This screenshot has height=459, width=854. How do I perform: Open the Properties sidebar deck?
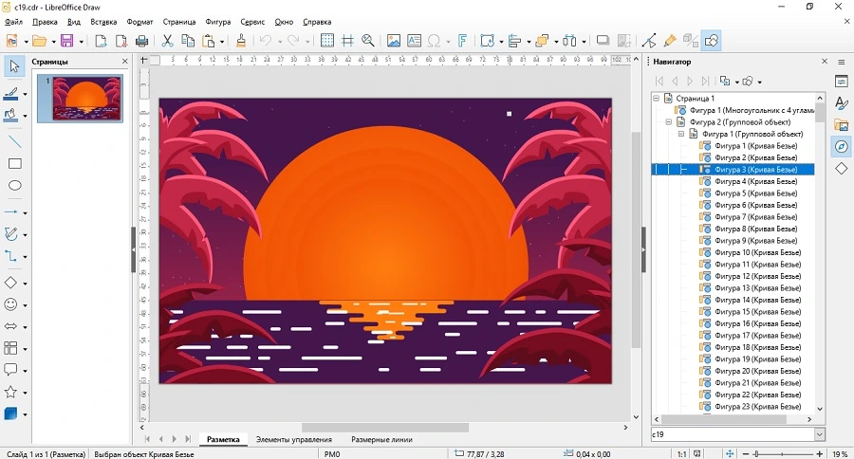[x=842, y=82]
